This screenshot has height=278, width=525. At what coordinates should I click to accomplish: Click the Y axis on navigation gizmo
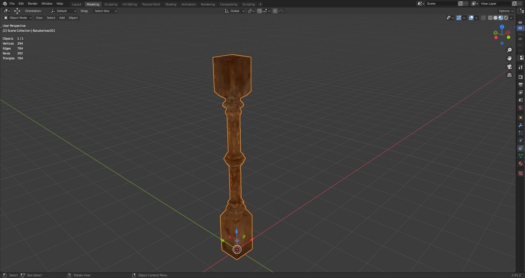tap(495, 33)
